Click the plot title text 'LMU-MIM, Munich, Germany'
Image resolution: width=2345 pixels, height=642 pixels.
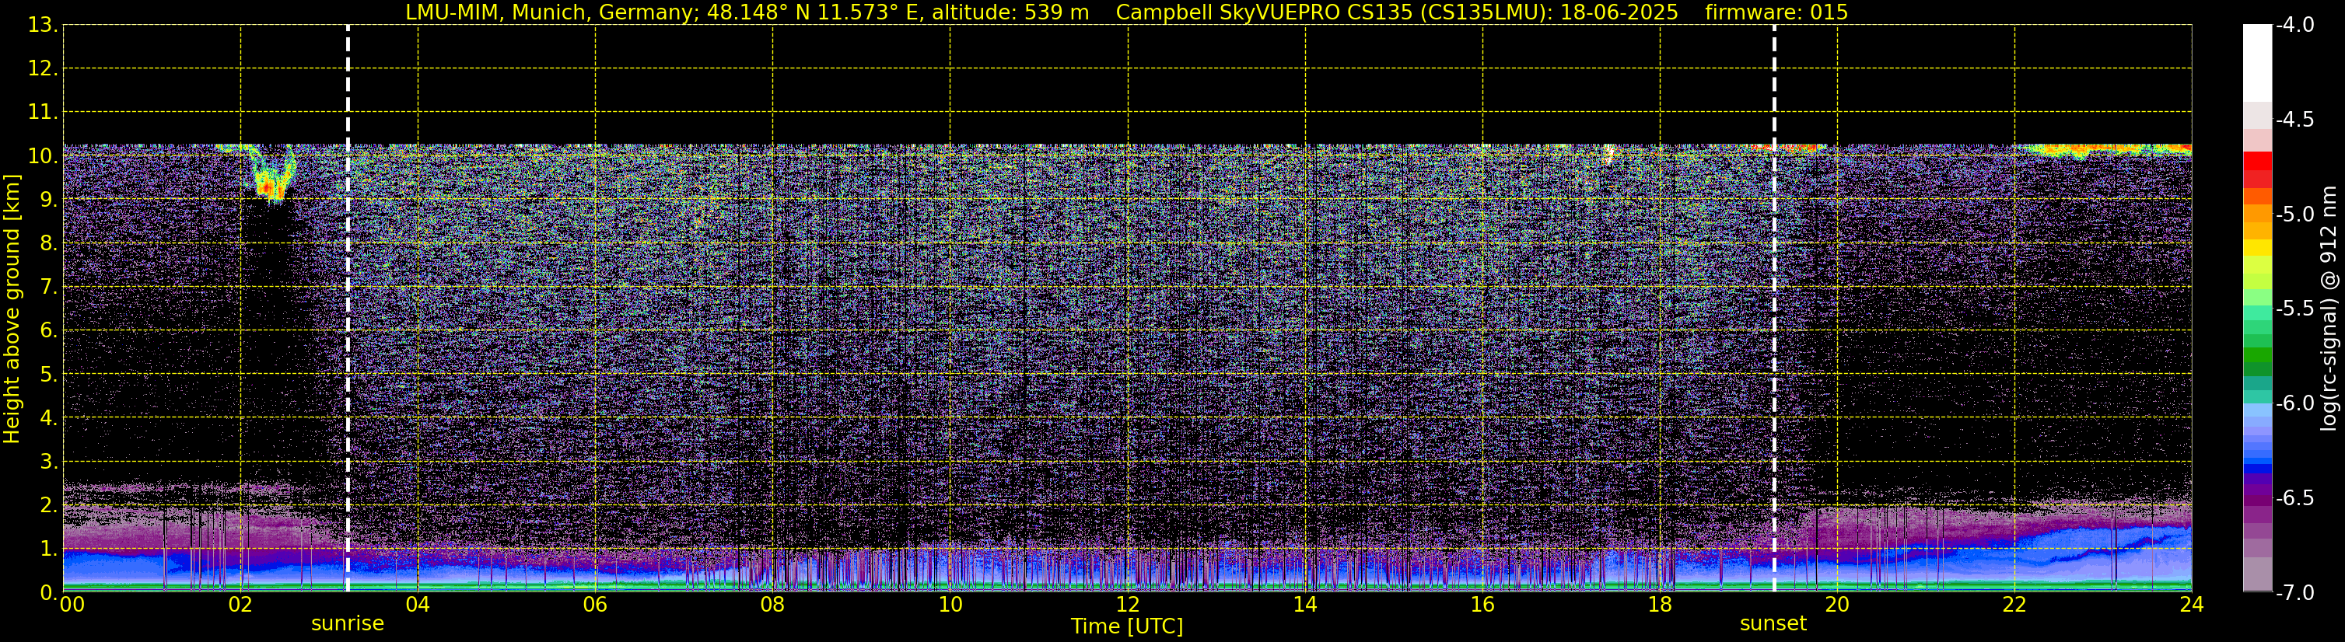pyautogui.click(x=551, y=12)
